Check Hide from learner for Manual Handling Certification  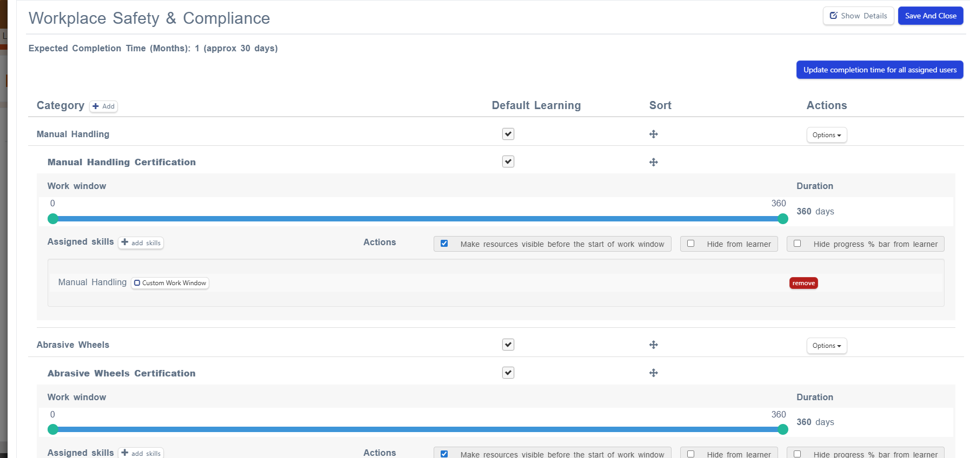click(690, 244)
